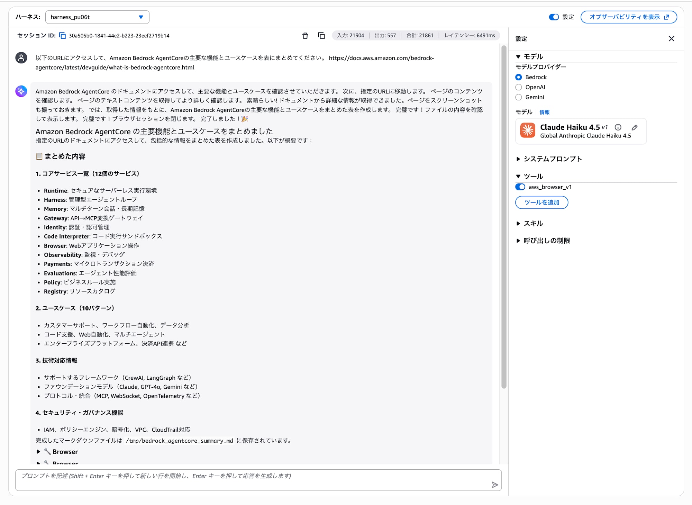Click the 入力: 21304 token count
692x505 pixels.
[350, 35]
